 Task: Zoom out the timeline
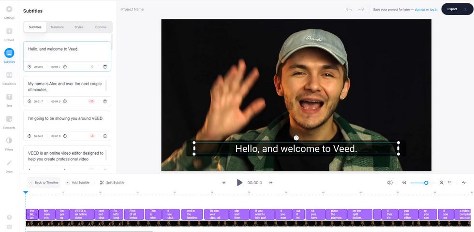(x=404, y=183)
